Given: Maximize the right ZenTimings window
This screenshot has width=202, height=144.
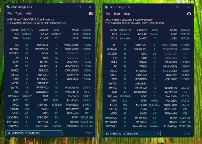Looking at the screenshot, I should (x=178, y=7).
